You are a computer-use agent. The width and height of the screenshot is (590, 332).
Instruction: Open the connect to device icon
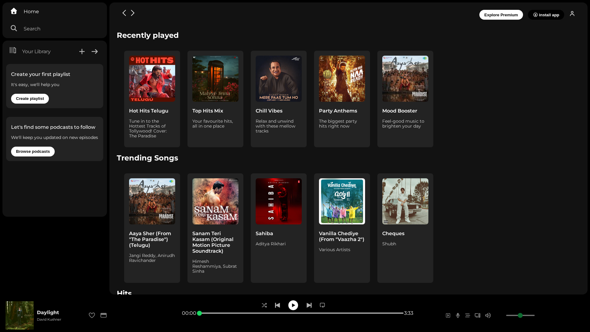click(478, 315)
